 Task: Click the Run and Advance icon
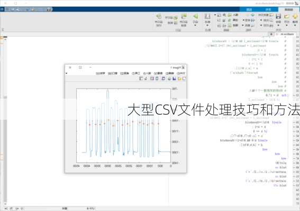pos(184,16)
